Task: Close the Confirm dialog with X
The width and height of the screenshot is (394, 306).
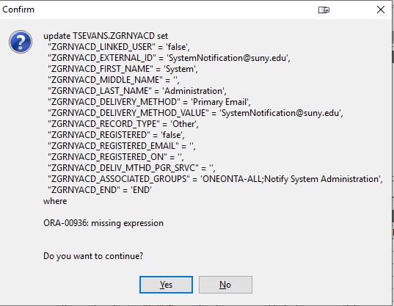Action: point(381,10)
